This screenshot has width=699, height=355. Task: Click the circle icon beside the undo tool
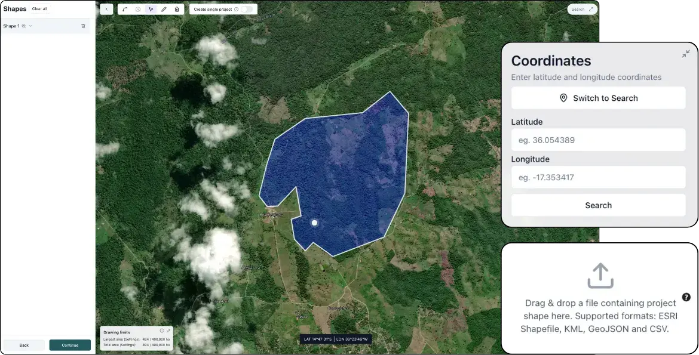click(138, 9)
